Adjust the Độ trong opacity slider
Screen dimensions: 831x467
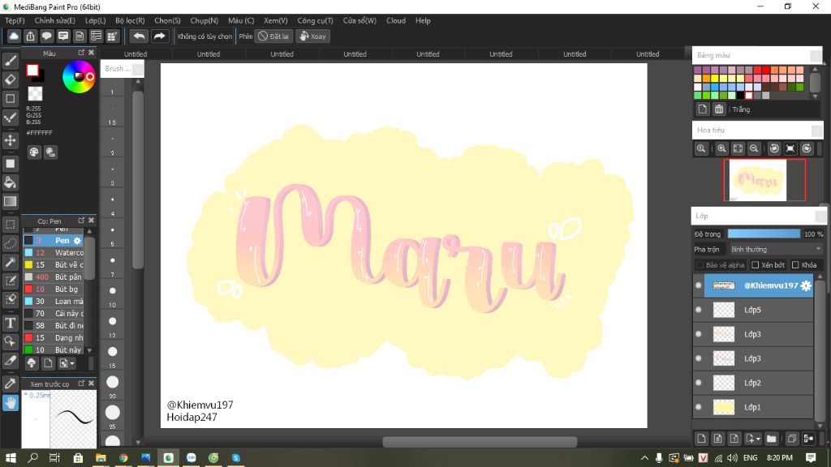764,233
